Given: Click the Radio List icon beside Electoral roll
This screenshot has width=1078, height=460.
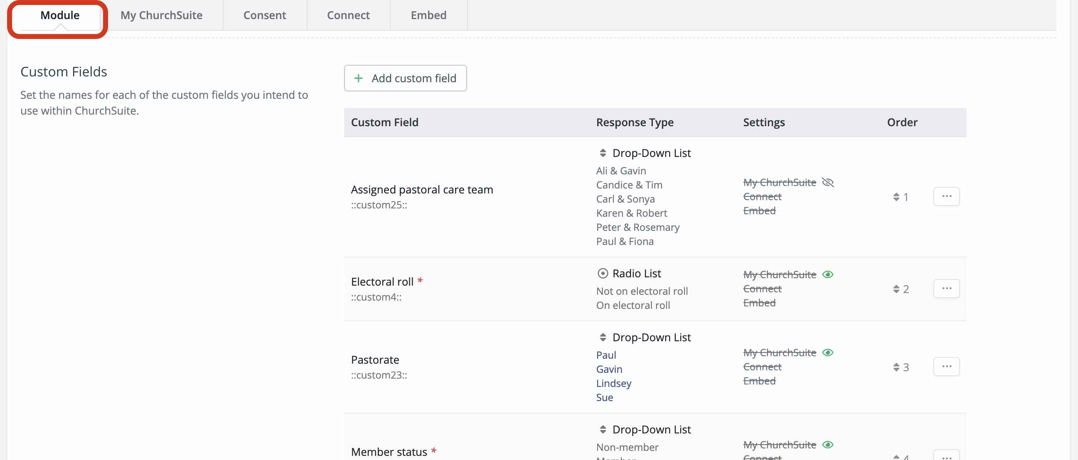Looking at the screenshot, I should point(603,273).
